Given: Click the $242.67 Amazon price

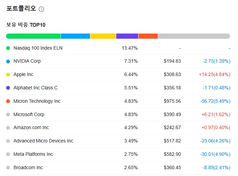Looking at the screenshot, I should (x=172, y=127).
